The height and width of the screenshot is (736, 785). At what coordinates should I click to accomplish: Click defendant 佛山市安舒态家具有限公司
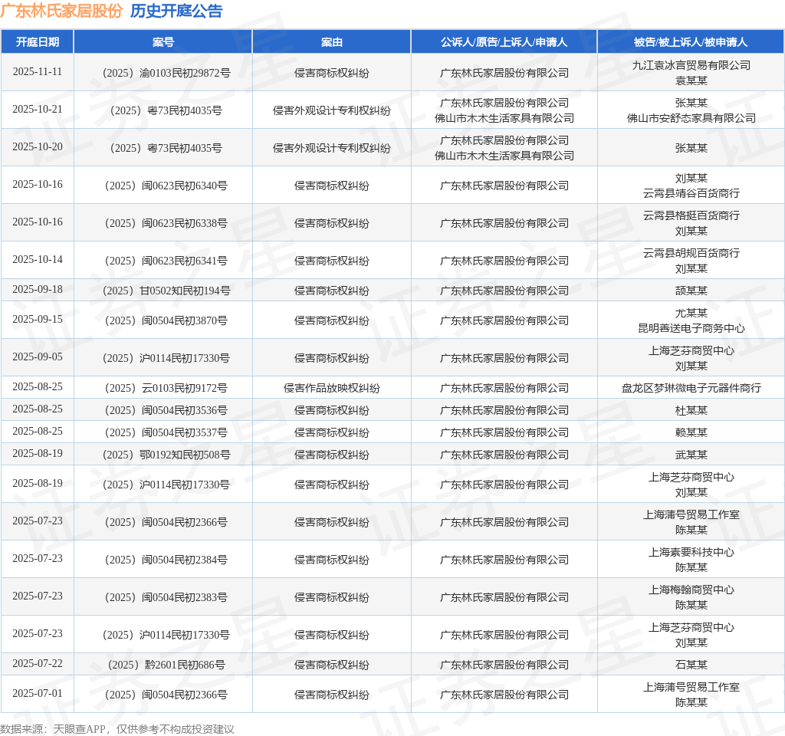tap(691, 118)
